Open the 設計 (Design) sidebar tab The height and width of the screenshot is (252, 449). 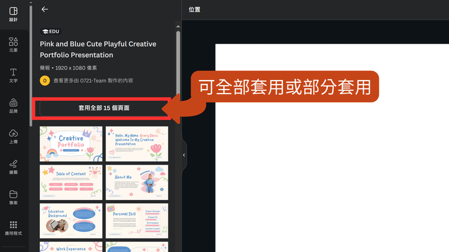point(13,15)
